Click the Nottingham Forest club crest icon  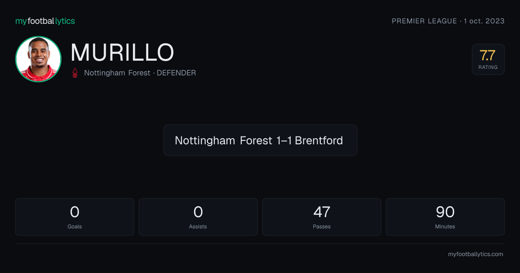click(76, 73)
